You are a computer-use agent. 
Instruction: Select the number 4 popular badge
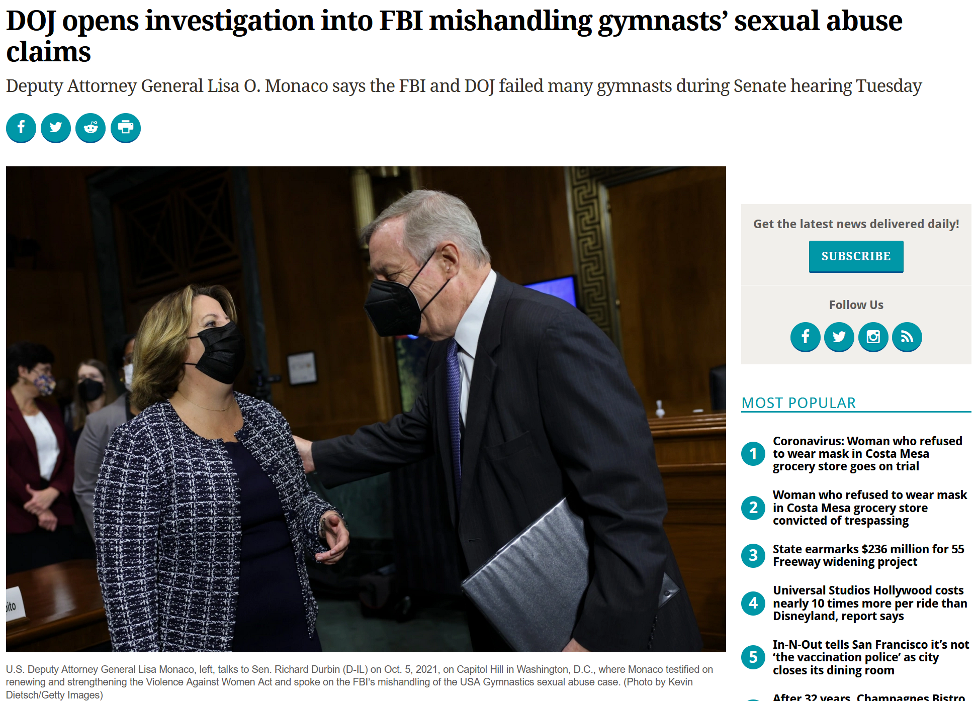coord(753,603)
